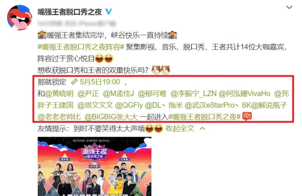Image resolution: width=302 pixels, height=196 pixels.
Task: Click the up chevron beside 收起全文
Action: click(x=202, y=128)
